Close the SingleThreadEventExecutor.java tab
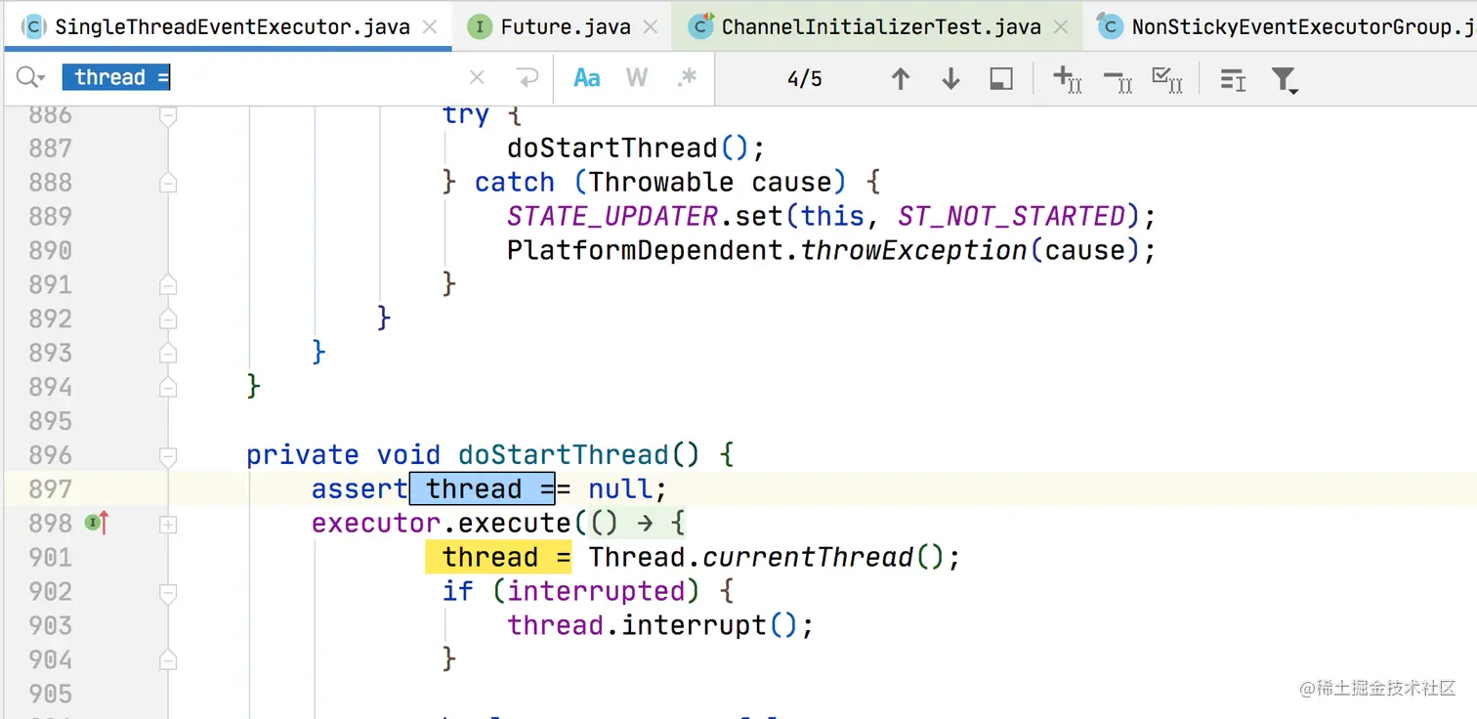 pos(429,26)
